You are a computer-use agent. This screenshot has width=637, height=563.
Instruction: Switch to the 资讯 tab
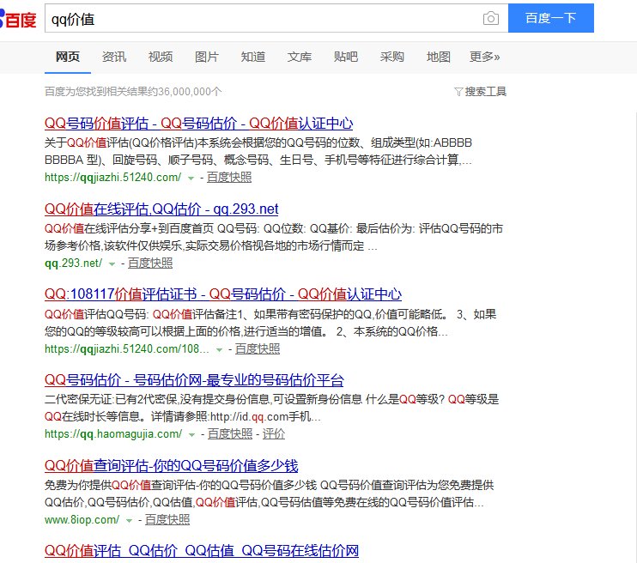tap(114, 57)
